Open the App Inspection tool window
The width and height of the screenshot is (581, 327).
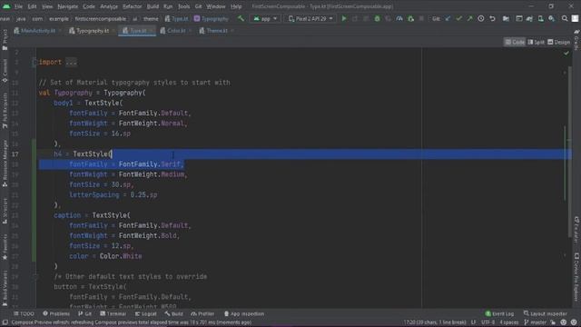click(x=244, y=314)
